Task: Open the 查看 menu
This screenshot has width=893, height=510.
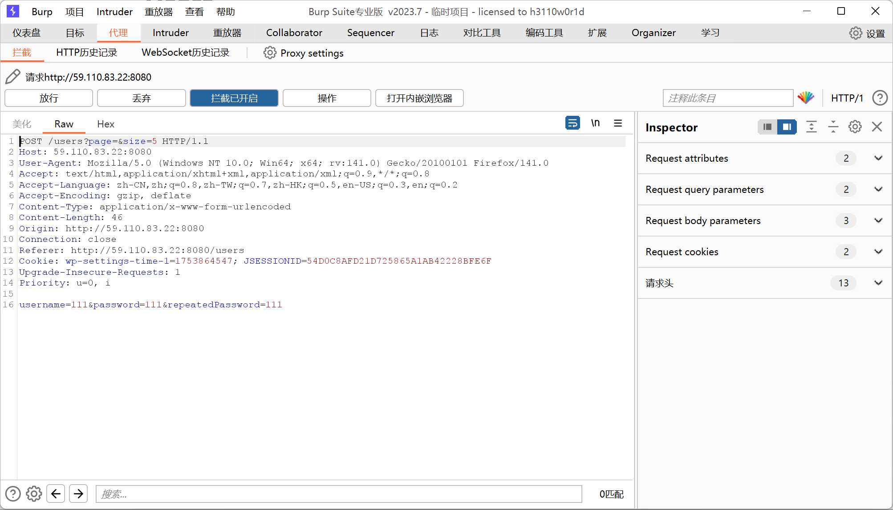Action: 194,12
